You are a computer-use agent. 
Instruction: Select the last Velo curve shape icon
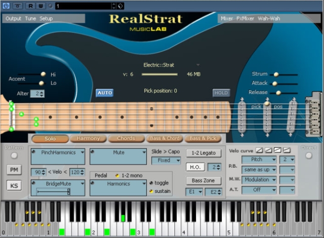287,150
